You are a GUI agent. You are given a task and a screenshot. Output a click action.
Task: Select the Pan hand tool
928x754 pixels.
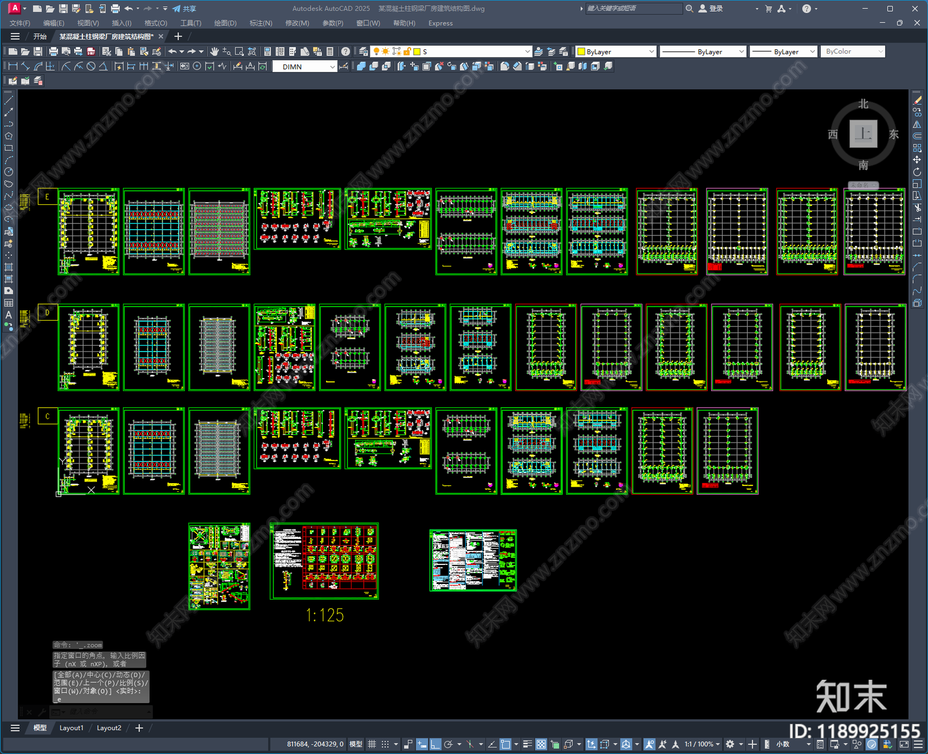(215, 52)
